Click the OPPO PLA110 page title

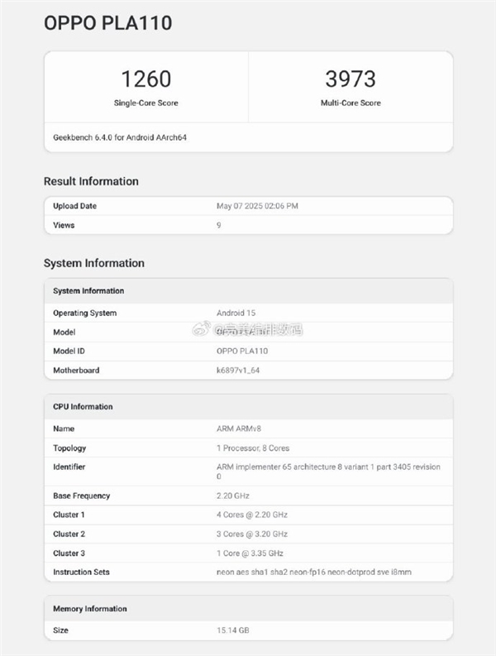pyautogui.click(x=107, y=24)
